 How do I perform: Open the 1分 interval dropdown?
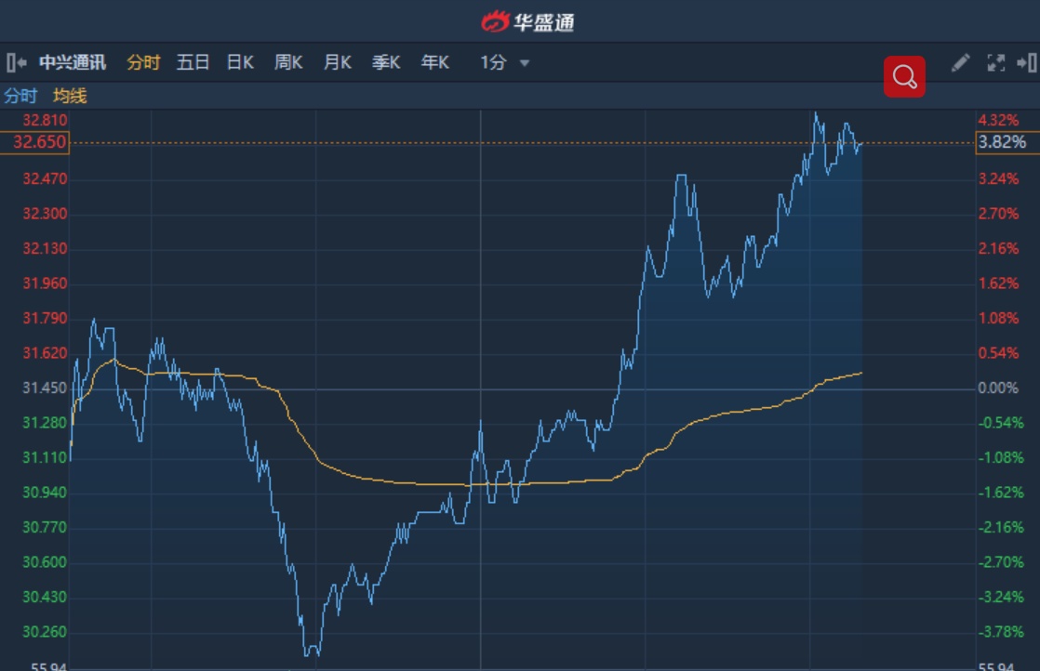[x=525, y=63]
